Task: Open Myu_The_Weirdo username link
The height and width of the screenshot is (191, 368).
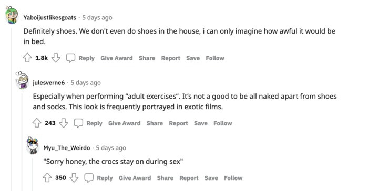Action: pos(67,148)
